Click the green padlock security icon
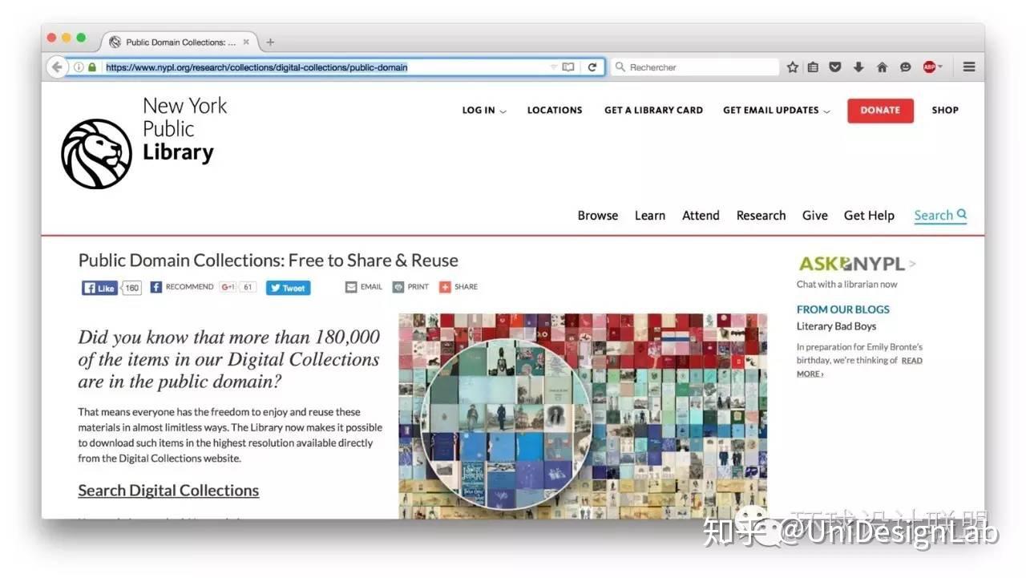 pyautogui.click(x=92, y=67)
